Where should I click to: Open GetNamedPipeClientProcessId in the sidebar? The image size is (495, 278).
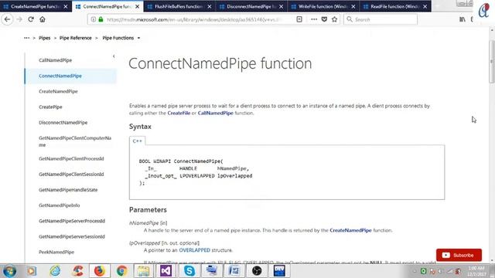coord(71,158)
